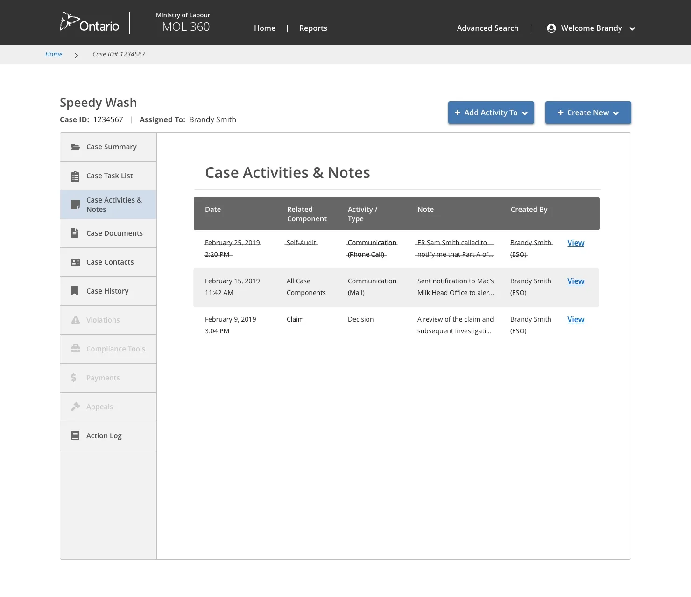691x597 pixels.
Task: Open the Create New dropdown
Action: [x=588, y=112]
